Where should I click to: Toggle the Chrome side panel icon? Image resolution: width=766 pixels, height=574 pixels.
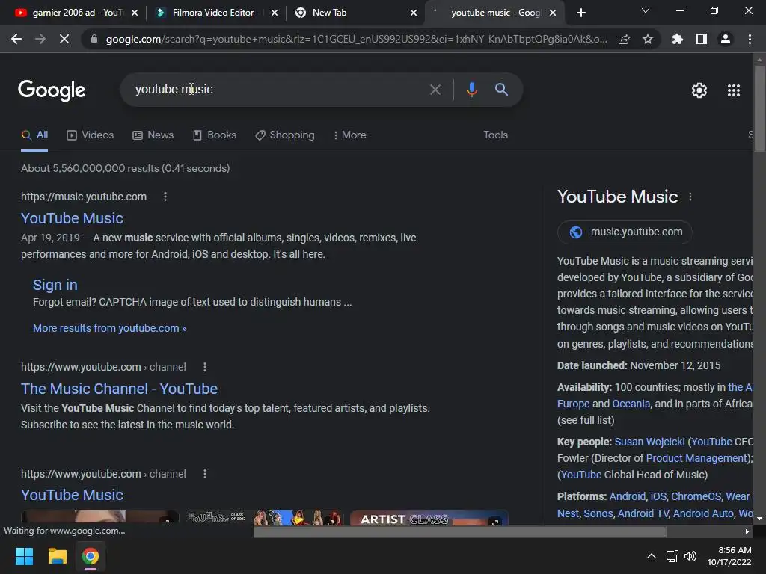click(x=702, y=39)
